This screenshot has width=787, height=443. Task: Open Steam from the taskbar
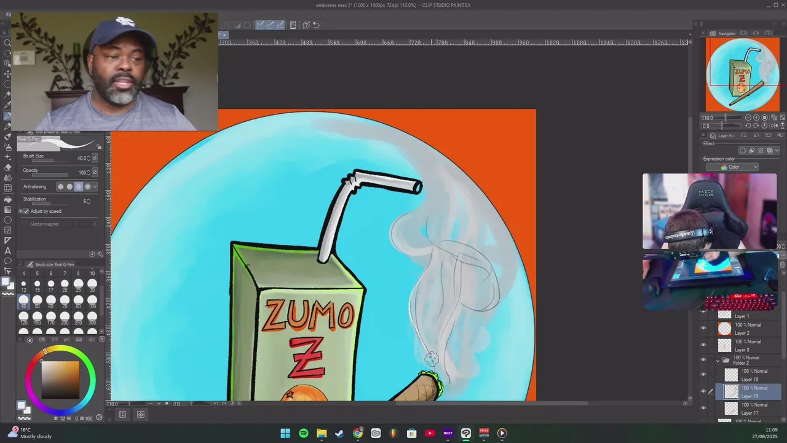pyautogui.click(x=339, y=433)
